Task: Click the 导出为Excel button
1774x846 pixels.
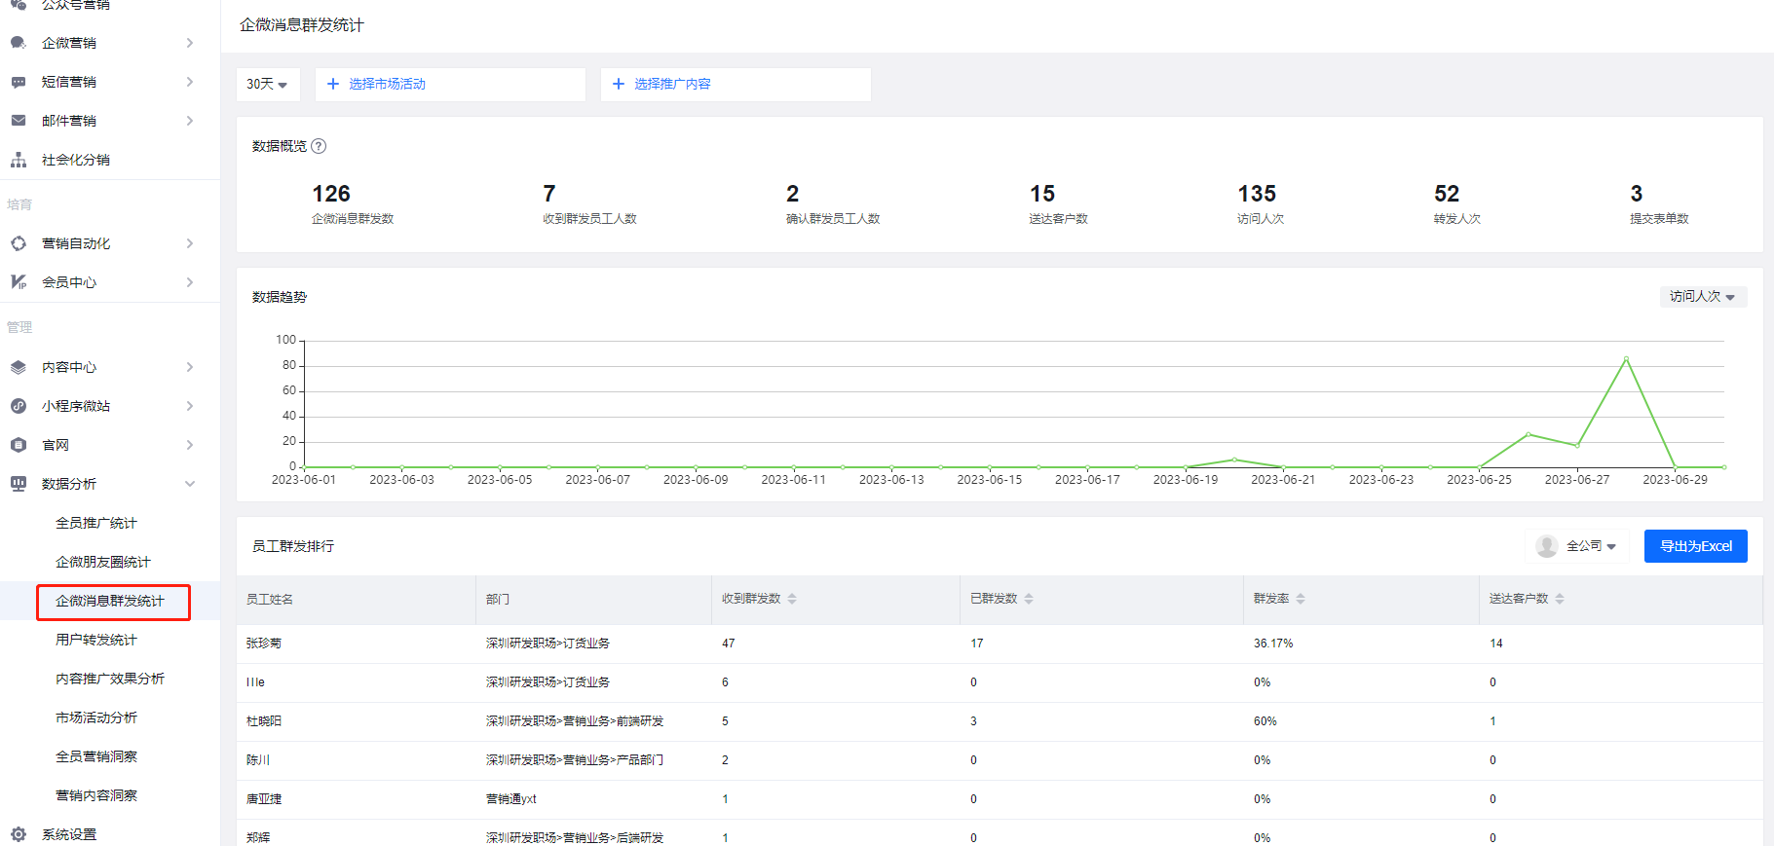Action: point(1696,546)
